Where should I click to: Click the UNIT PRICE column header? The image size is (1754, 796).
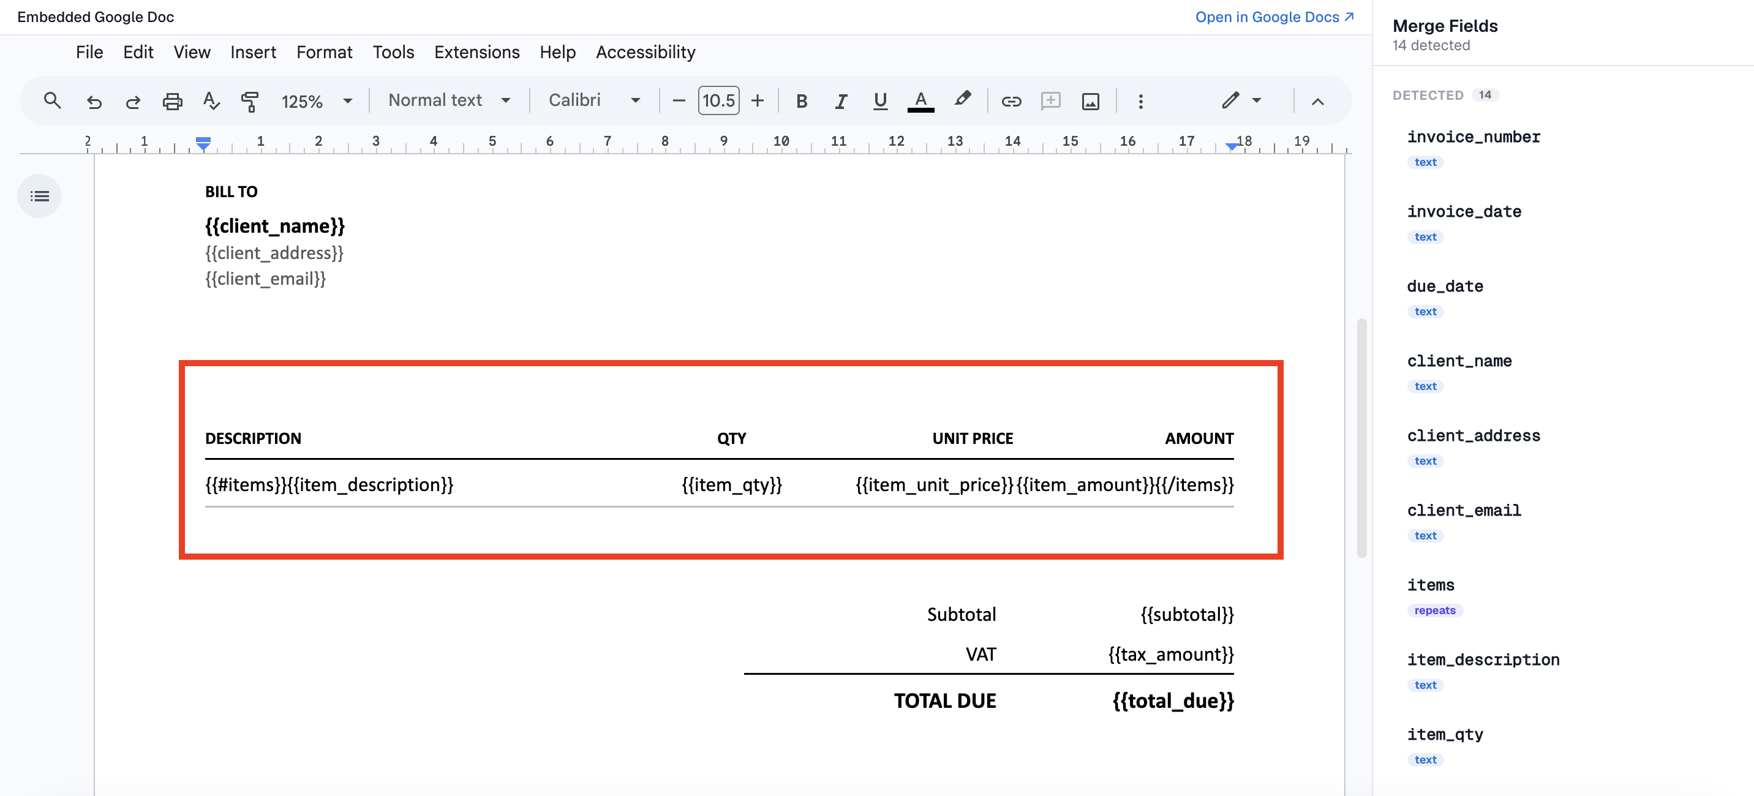[x=973, y=438]
